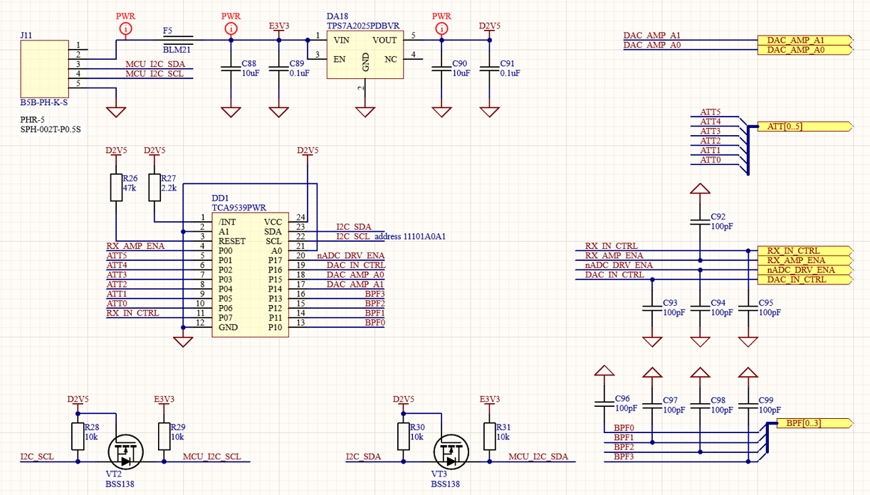Click the F5 BLM21 ferrite bead
The image size is (870, 495).
177,39
